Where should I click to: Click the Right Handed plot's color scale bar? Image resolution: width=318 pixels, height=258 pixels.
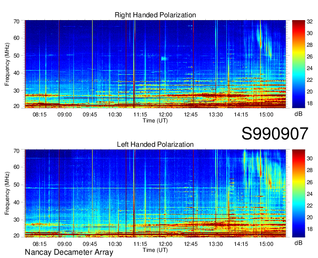(x=298, y=64)
